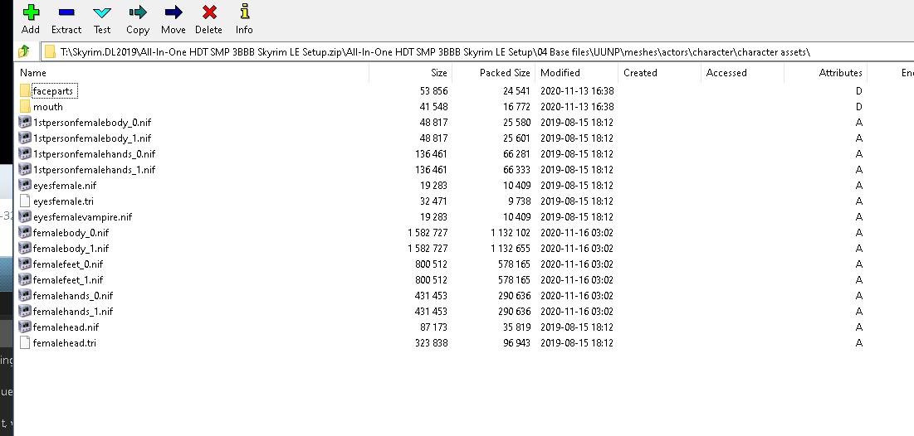Click the mouth folder name
Image resolution: width=914 pixels, height=436 pixels.
pos(48,107)
